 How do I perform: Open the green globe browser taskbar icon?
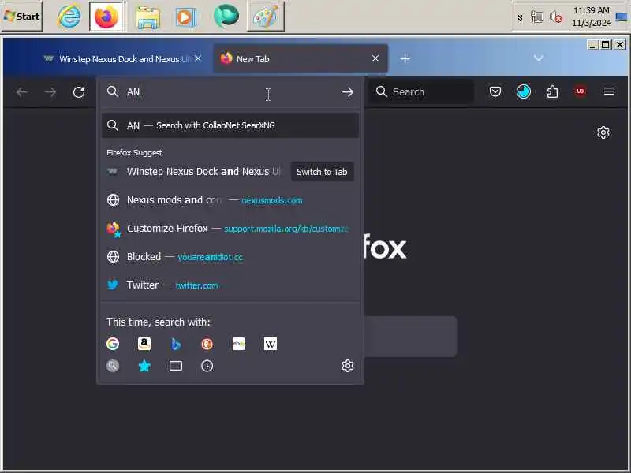tap(226, 16)
